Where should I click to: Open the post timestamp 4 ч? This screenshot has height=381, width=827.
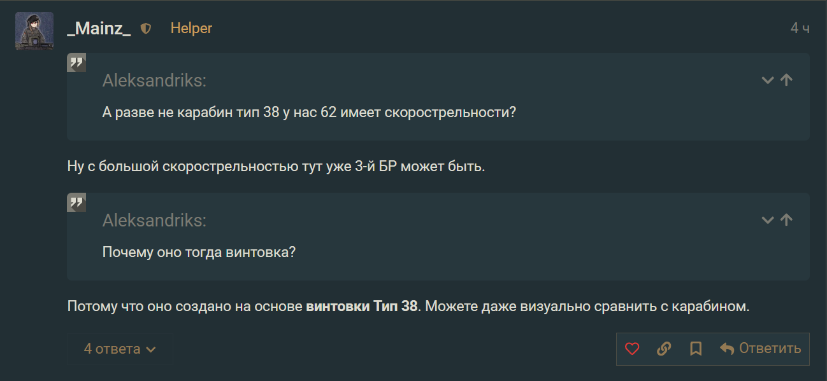pyautogui.click(x=800, y=29)
